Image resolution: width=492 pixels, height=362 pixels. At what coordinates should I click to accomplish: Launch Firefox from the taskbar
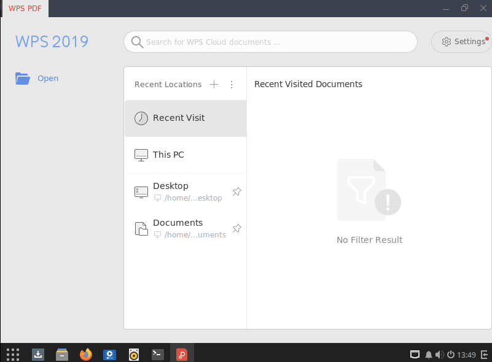tap(85, 354)
